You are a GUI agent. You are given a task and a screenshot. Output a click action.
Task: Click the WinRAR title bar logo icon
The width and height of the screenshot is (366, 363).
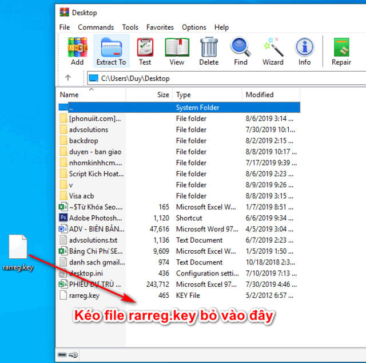(x=64, y=12)
